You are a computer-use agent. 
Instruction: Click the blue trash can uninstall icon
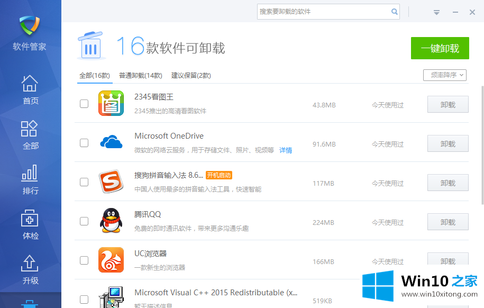point(91,46)
